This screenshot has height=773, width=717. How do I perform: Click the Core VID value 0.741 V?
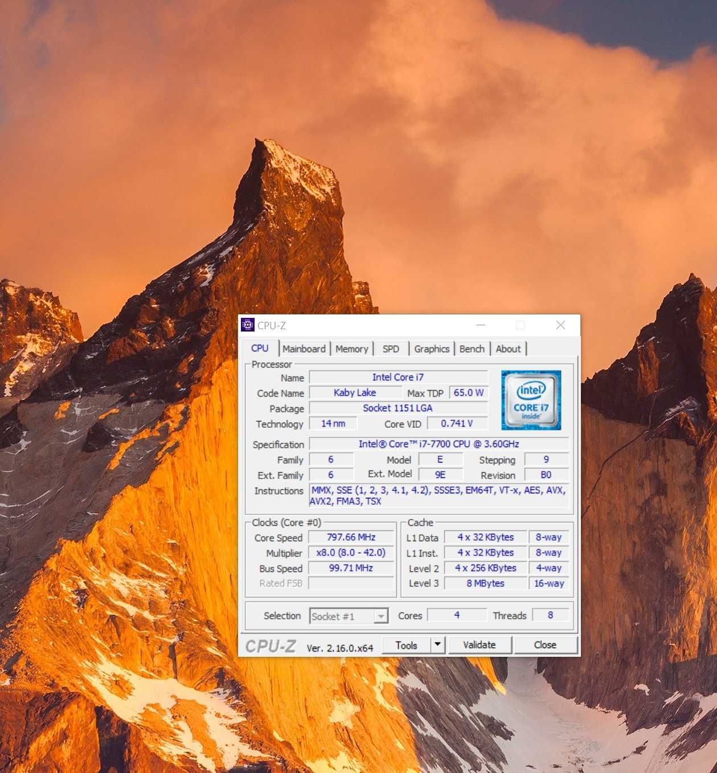(x=457, y=423)
